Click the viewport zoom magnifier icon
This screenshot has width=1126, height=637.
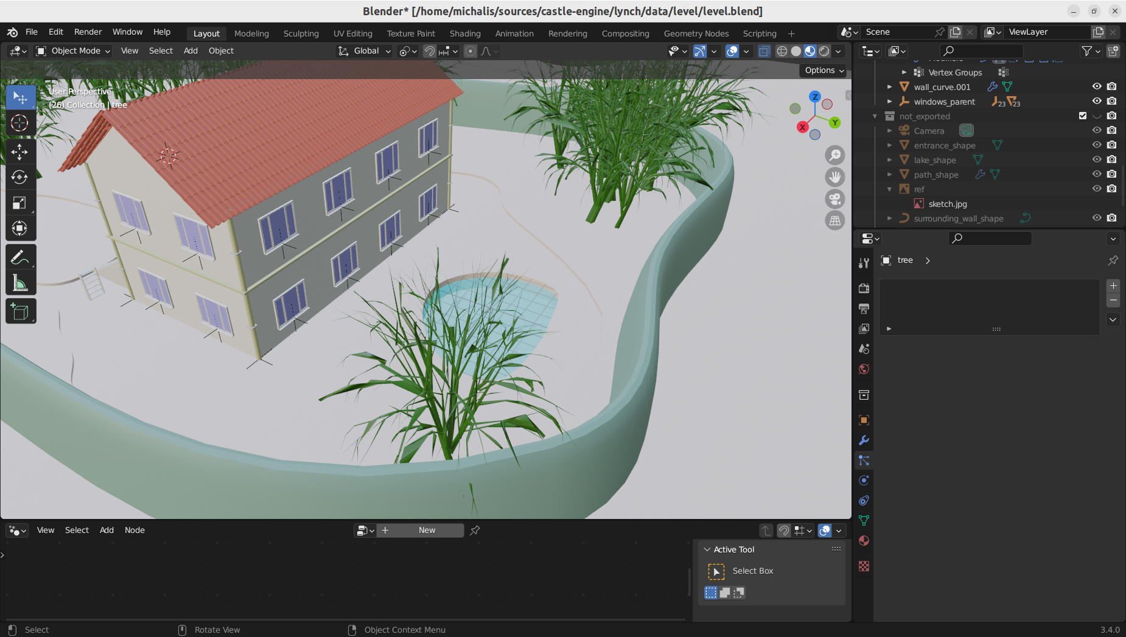[834, 155]
